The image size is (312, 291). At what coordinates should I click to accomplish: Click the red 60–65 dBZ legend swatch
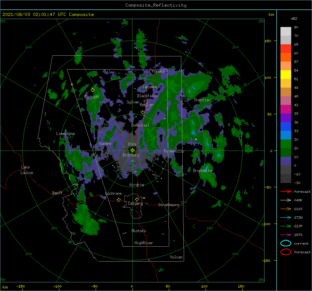(x=286, y=49)
